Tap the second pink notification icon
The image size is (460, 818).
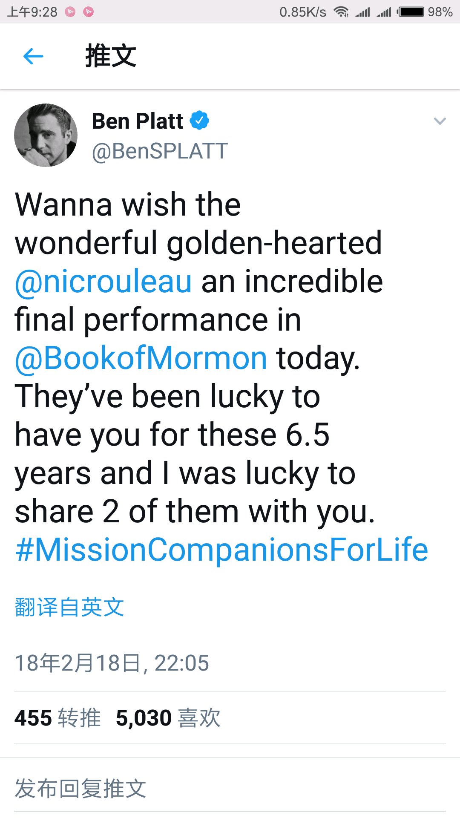point(89,12)
